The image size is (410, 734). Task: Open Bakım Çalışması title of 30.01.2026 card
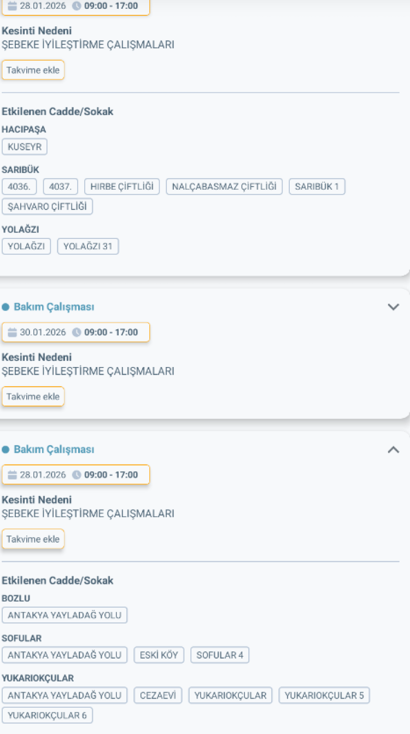pos(54,307)
